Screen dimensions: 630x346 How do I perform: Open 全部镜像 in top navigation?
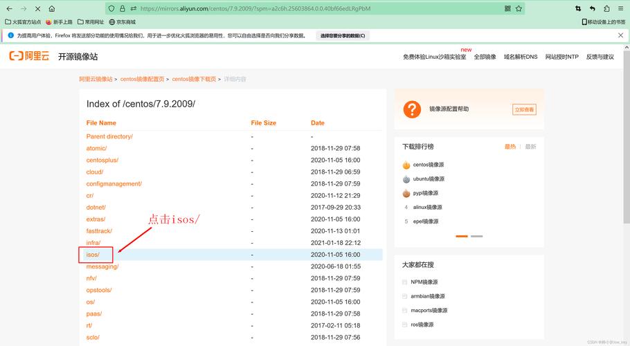tap(485, 57)
